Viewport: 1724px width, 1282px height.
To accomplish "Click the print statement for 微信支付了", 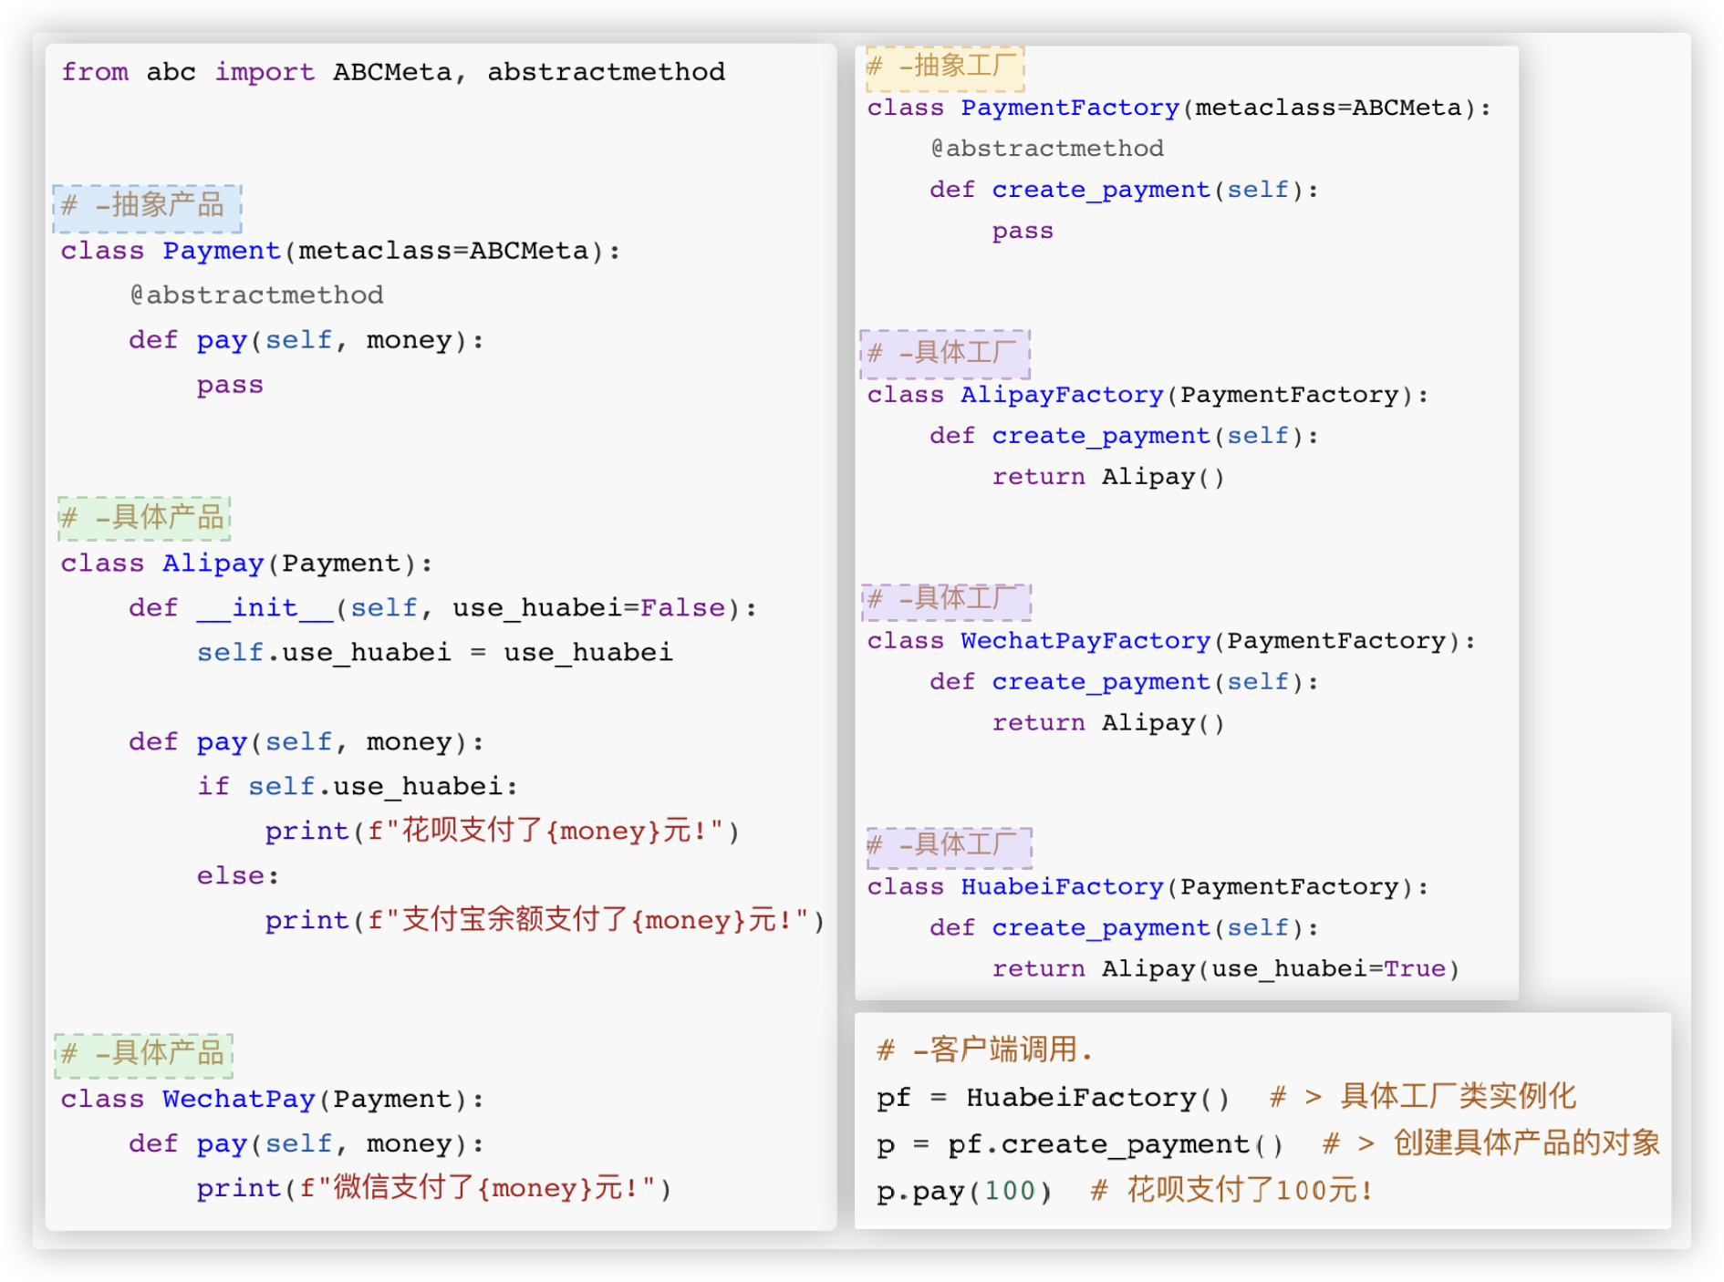I will click(433, 1189).
